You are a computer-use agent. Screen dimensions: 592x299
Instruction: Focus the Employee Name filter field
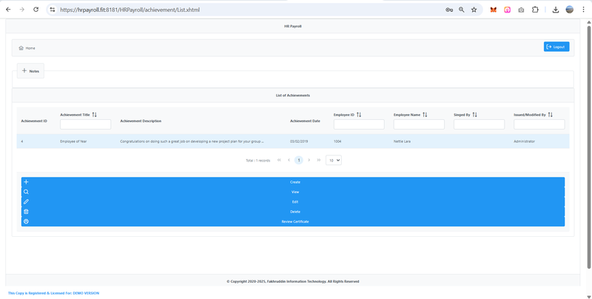click(x=419, y=124)
